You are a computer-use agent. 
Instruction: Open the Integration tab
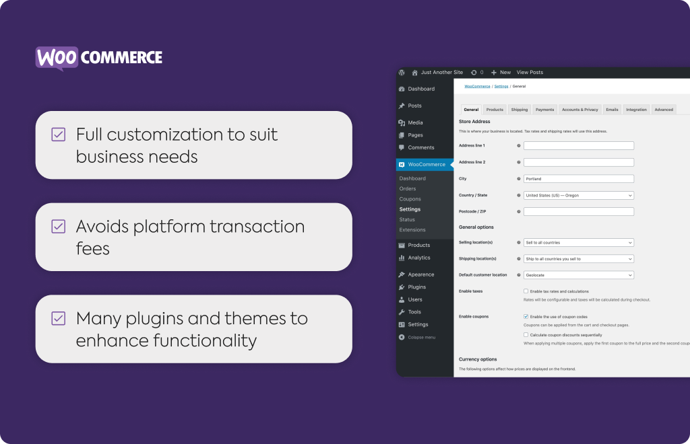636,110
